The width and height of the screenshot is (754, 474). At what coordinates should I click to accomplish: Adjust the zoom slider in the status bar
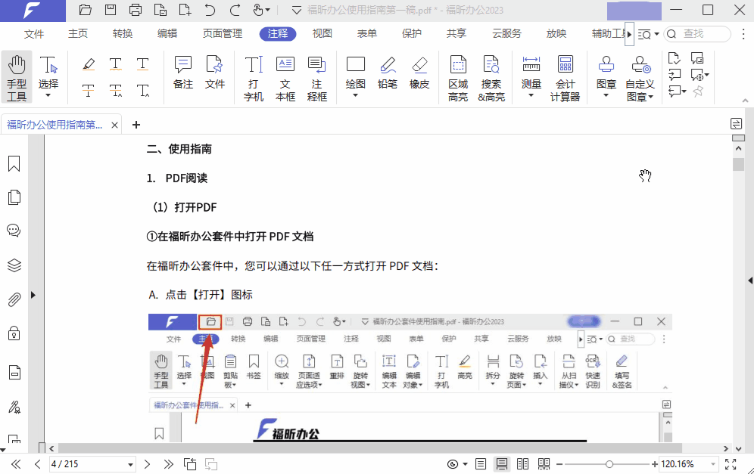coord(610,463)
